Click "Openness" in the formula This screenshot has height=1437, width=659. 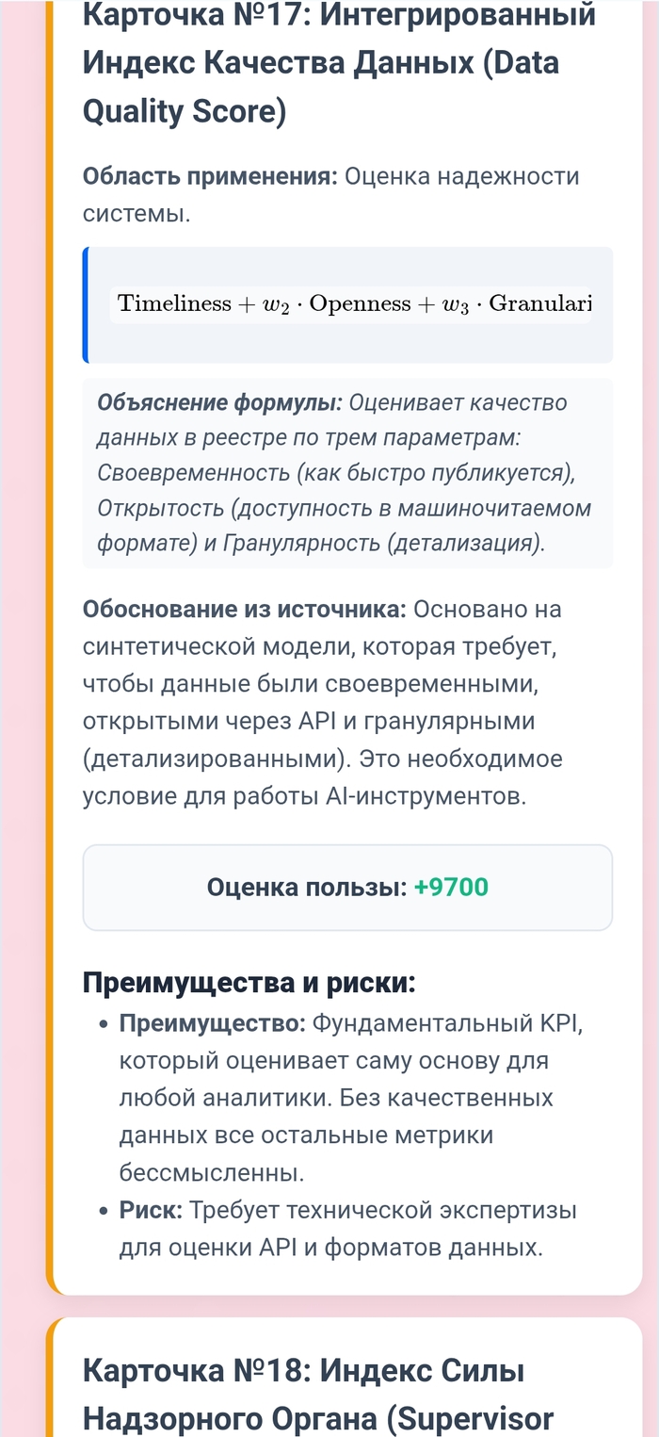[x=360, y=304]
